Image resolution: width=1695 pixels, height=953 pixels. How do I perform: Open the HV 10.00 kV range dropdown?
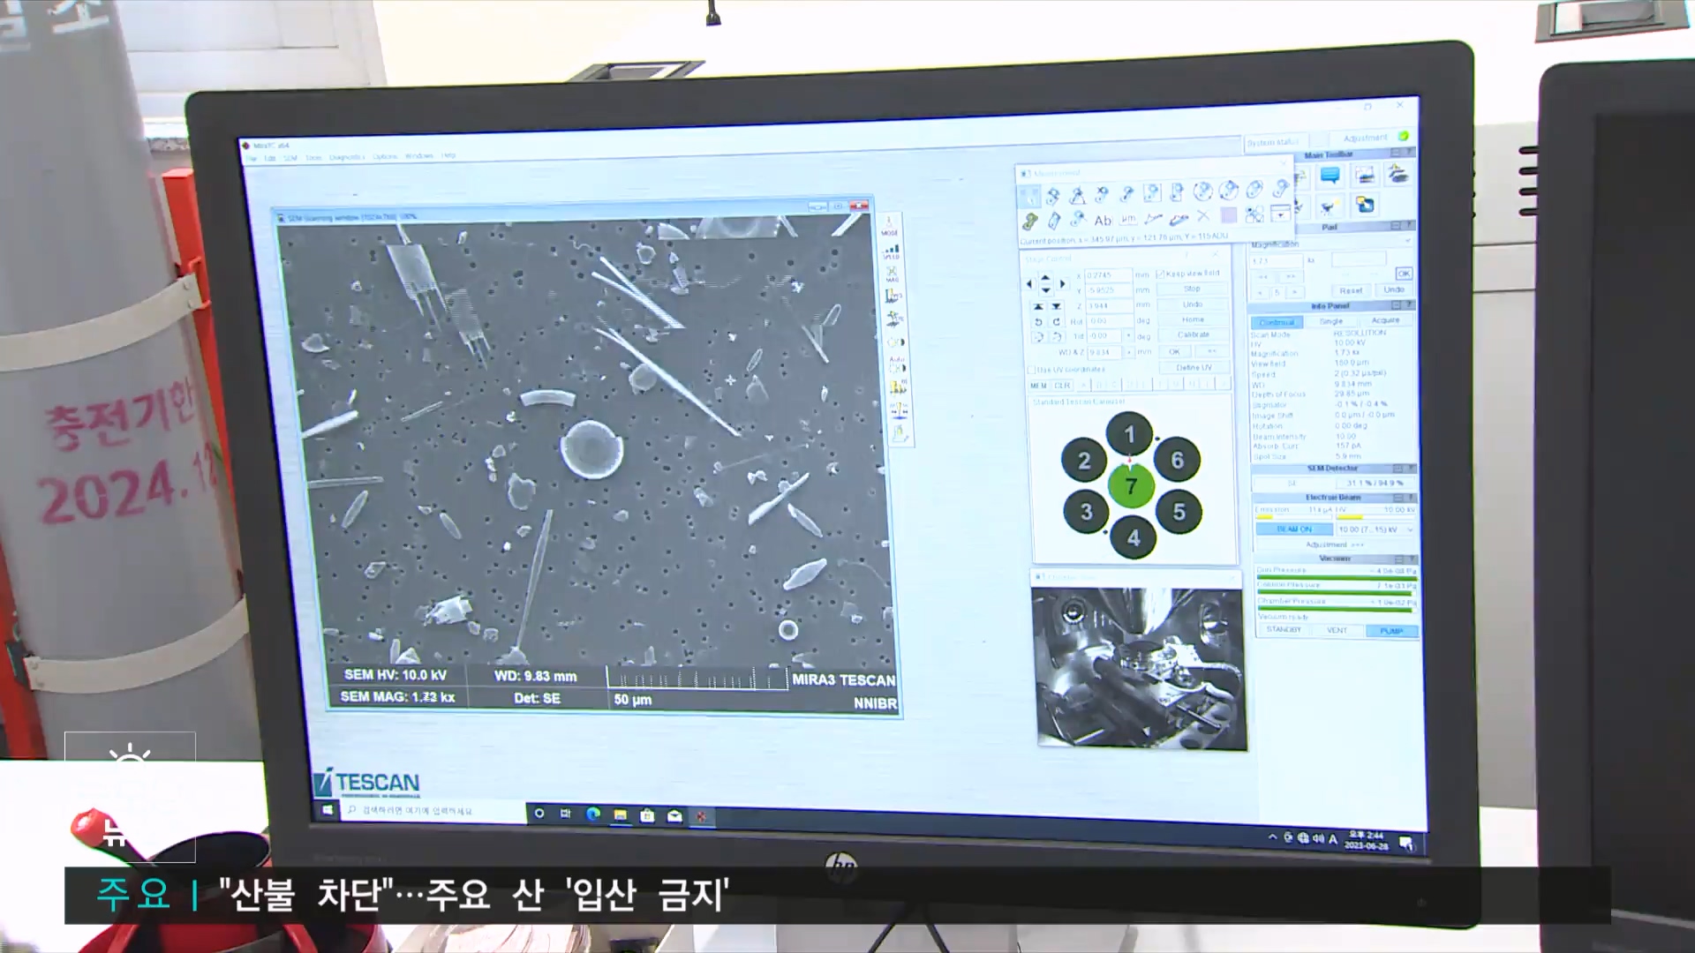click(1409, 529)
